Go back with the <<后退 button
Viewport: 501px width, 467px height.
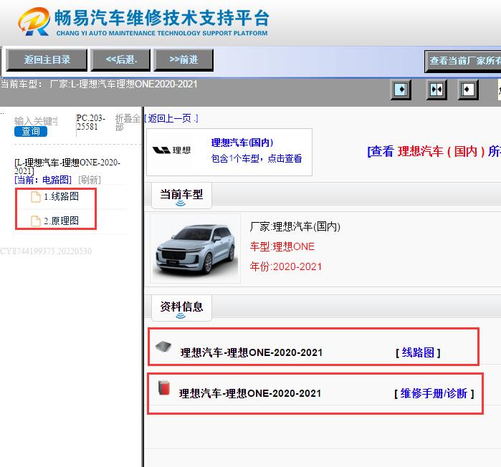pos(120,59)
